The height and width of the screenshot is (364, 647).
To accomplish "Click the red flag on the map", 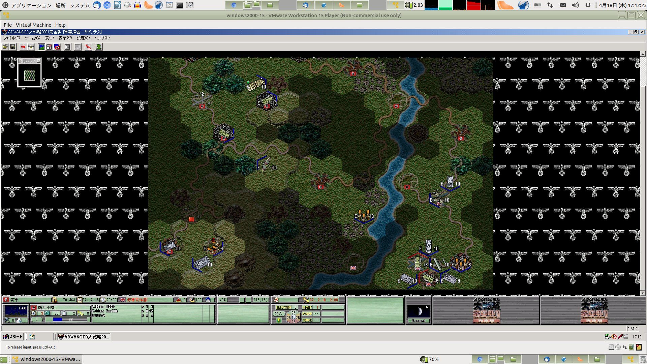I will point(191,219).
